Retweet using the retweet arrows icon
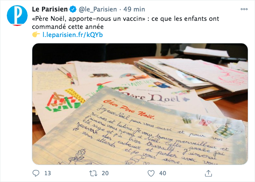The height and width of the screenshot is (182, 255). (x=93, y=173)
